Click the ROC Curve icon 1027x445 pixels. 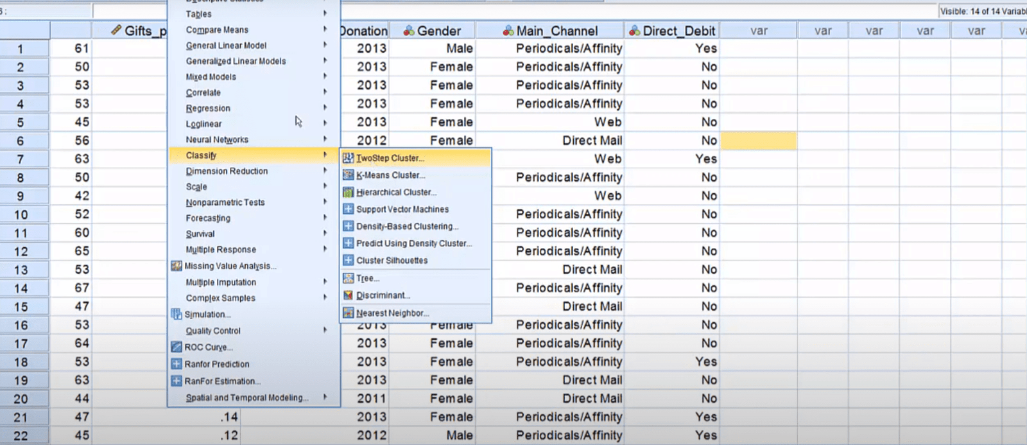point(177,347)
